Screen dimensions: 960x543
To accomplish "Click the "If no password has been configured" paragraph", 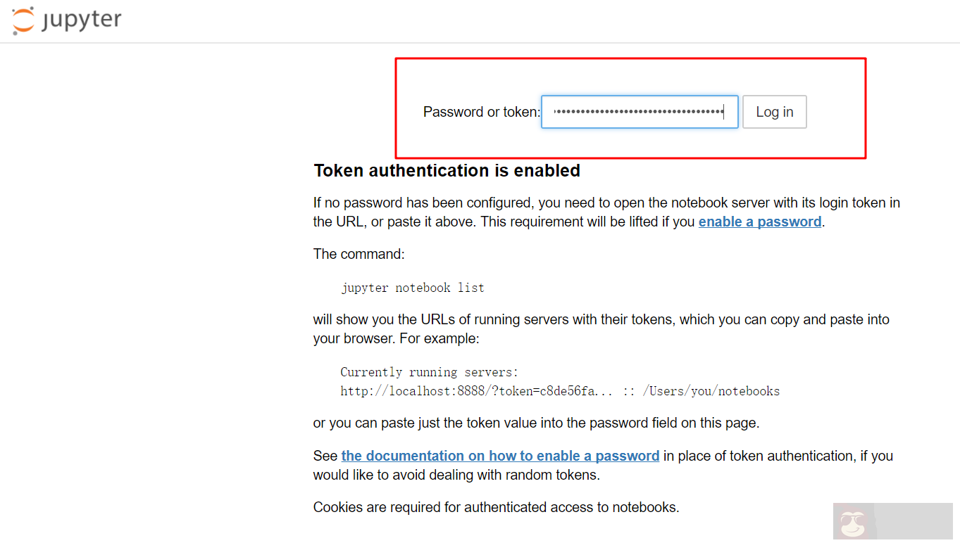I will point(606,203).
